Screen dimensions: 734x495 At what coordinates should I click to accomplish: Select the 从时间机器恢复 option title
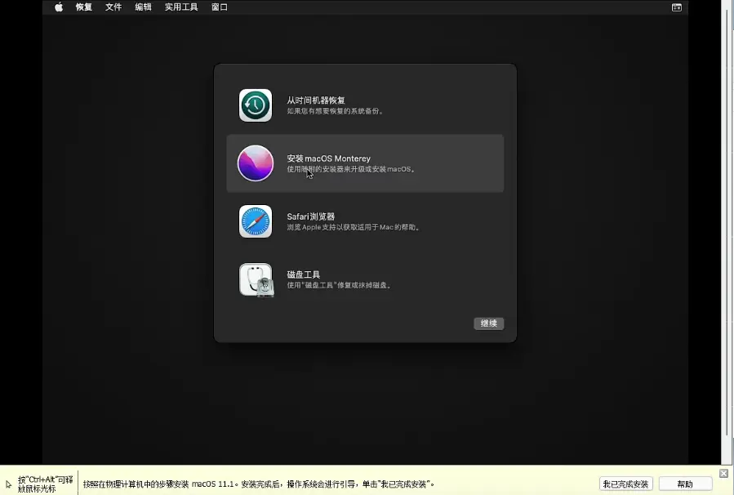(310, 100)
